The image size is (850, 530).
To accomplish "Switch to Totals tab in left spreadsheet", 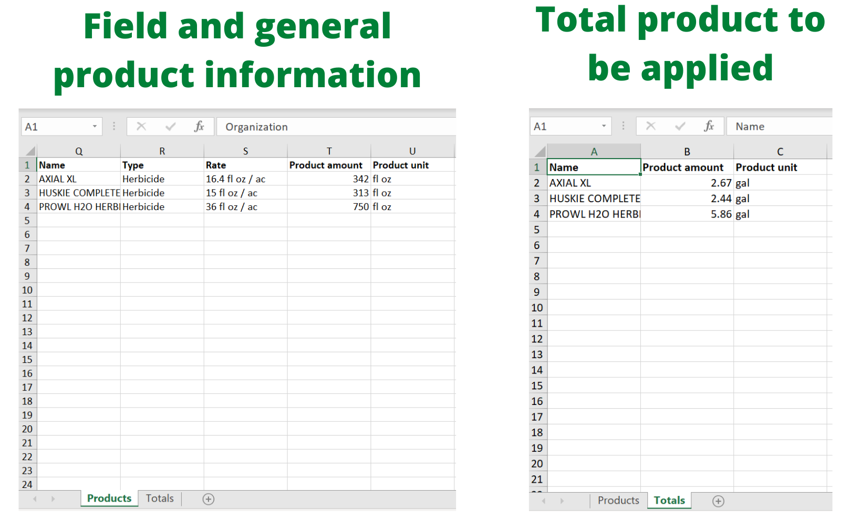I will tap(160, 498).
